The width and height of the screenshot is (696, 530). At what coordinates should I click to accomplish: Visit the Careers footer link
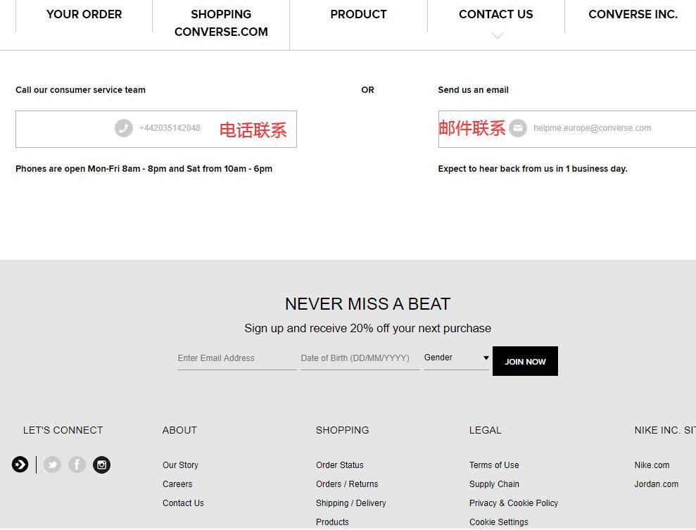[x=177, y=484]
